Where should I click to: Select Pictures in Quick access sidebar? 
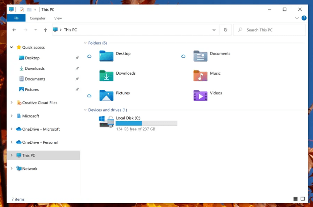(x=32, y=90)
